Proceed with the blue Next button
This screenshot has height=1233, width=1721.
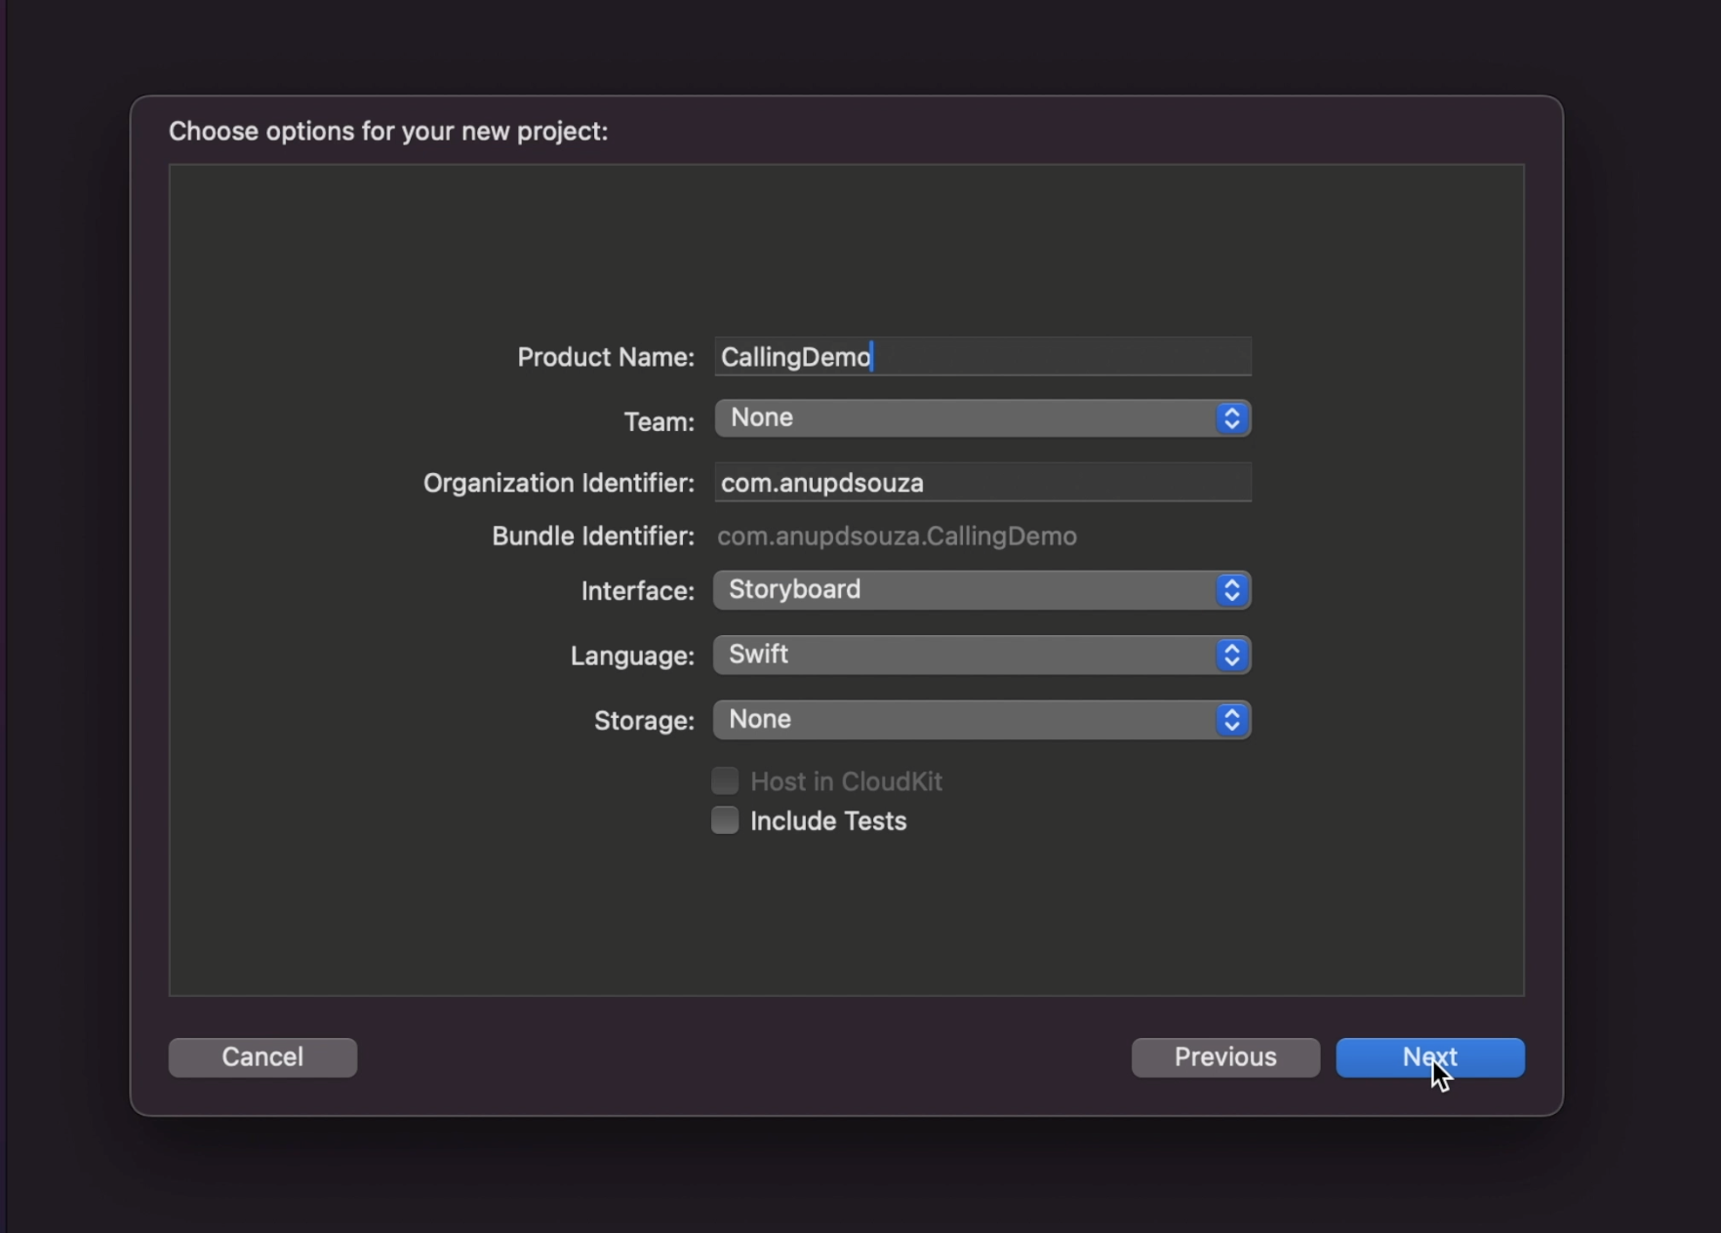click(x=1429, y=1057)
